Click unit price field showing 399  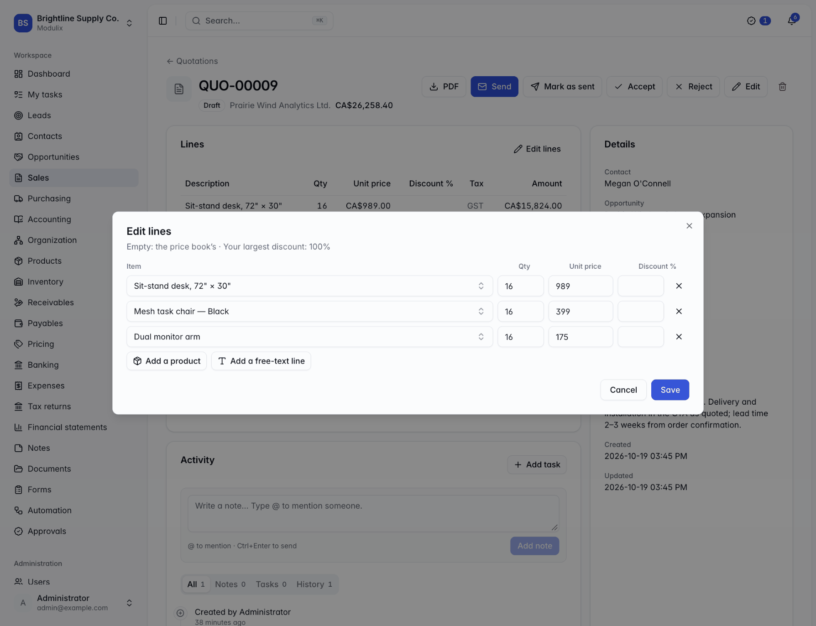tap(581, 311)
